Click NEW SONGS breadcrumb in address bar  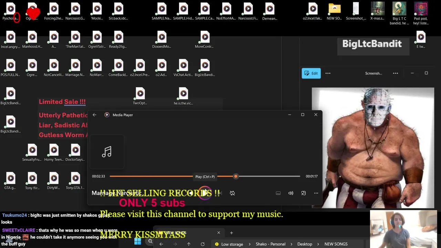tap(336, 244)
